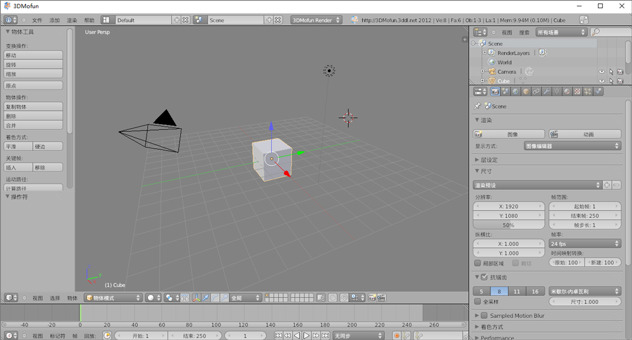This screenshot has width=632, height=340.
Task: Enable the Sampled Motion Blur checkbox
Action: coord(484,315)
